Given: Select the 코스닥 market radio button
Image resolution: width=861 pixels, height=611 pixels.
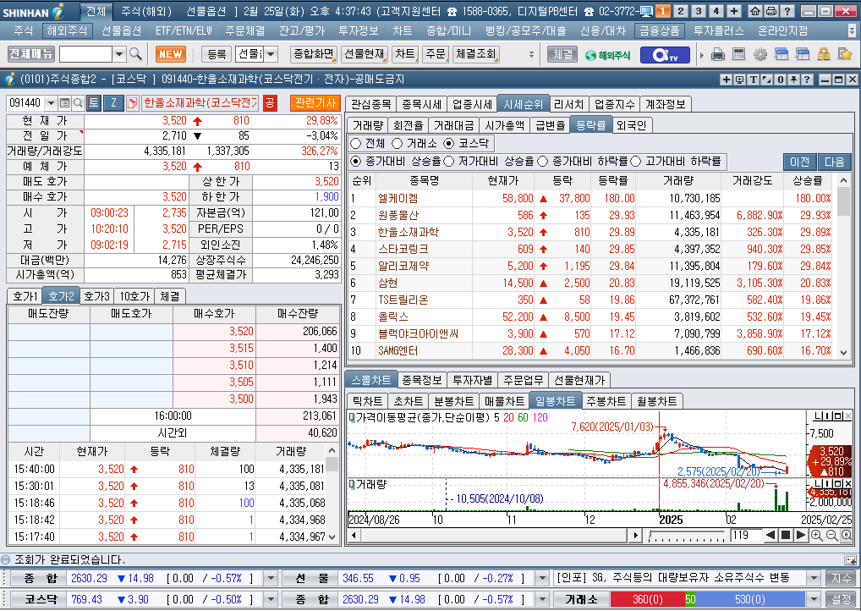Looking at the screenshot, I should click(448, 143).
